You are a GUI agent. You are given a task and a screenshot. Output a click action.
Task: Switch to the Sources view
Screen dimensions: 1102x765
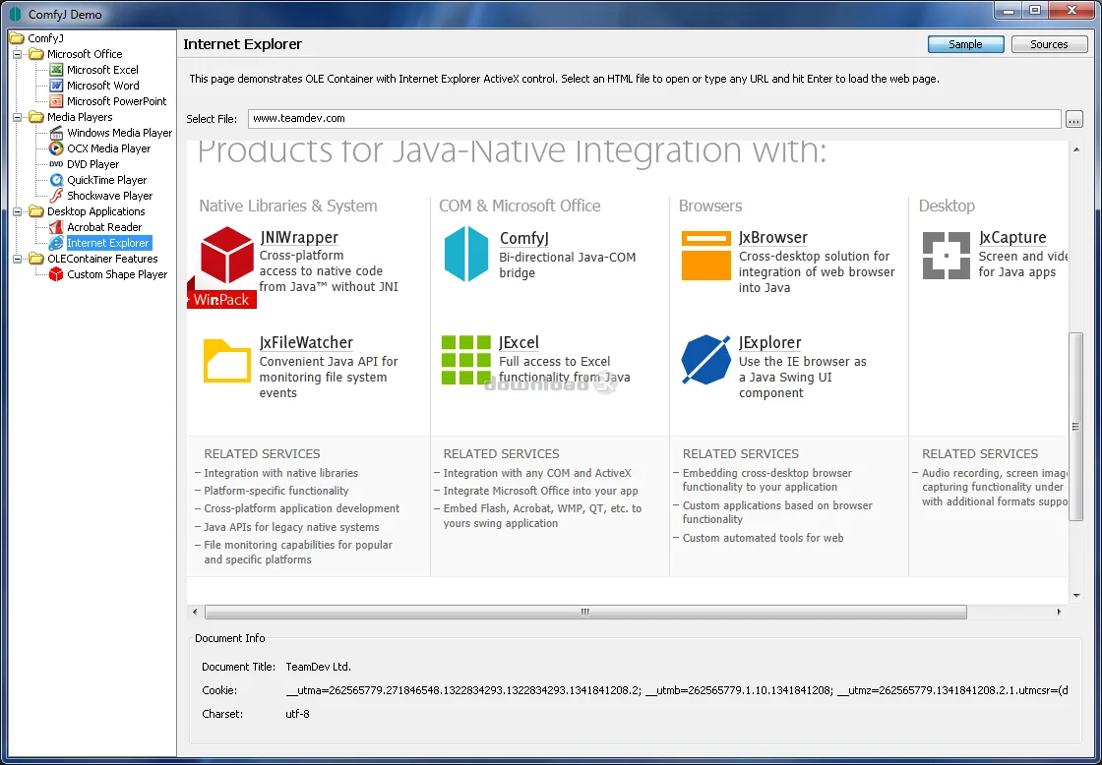point(1049,44)
